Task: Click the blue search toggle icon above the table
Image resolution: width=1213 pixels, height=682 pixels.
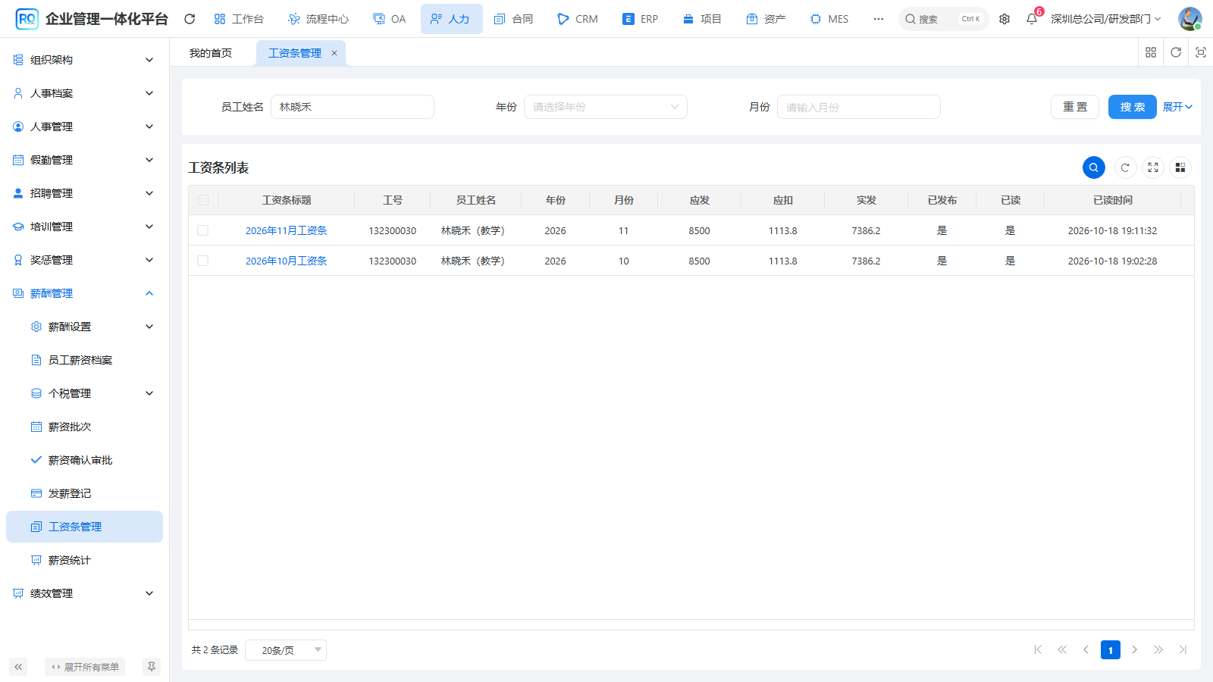Action: (x=1094, y=167)
